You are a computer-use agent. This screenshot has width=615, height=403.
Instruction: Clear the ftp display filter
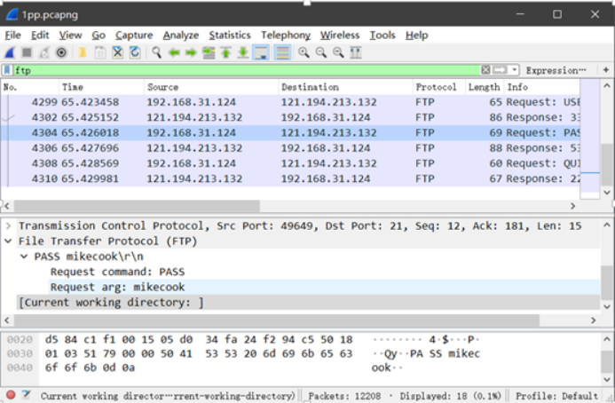(x=485, y=70)
